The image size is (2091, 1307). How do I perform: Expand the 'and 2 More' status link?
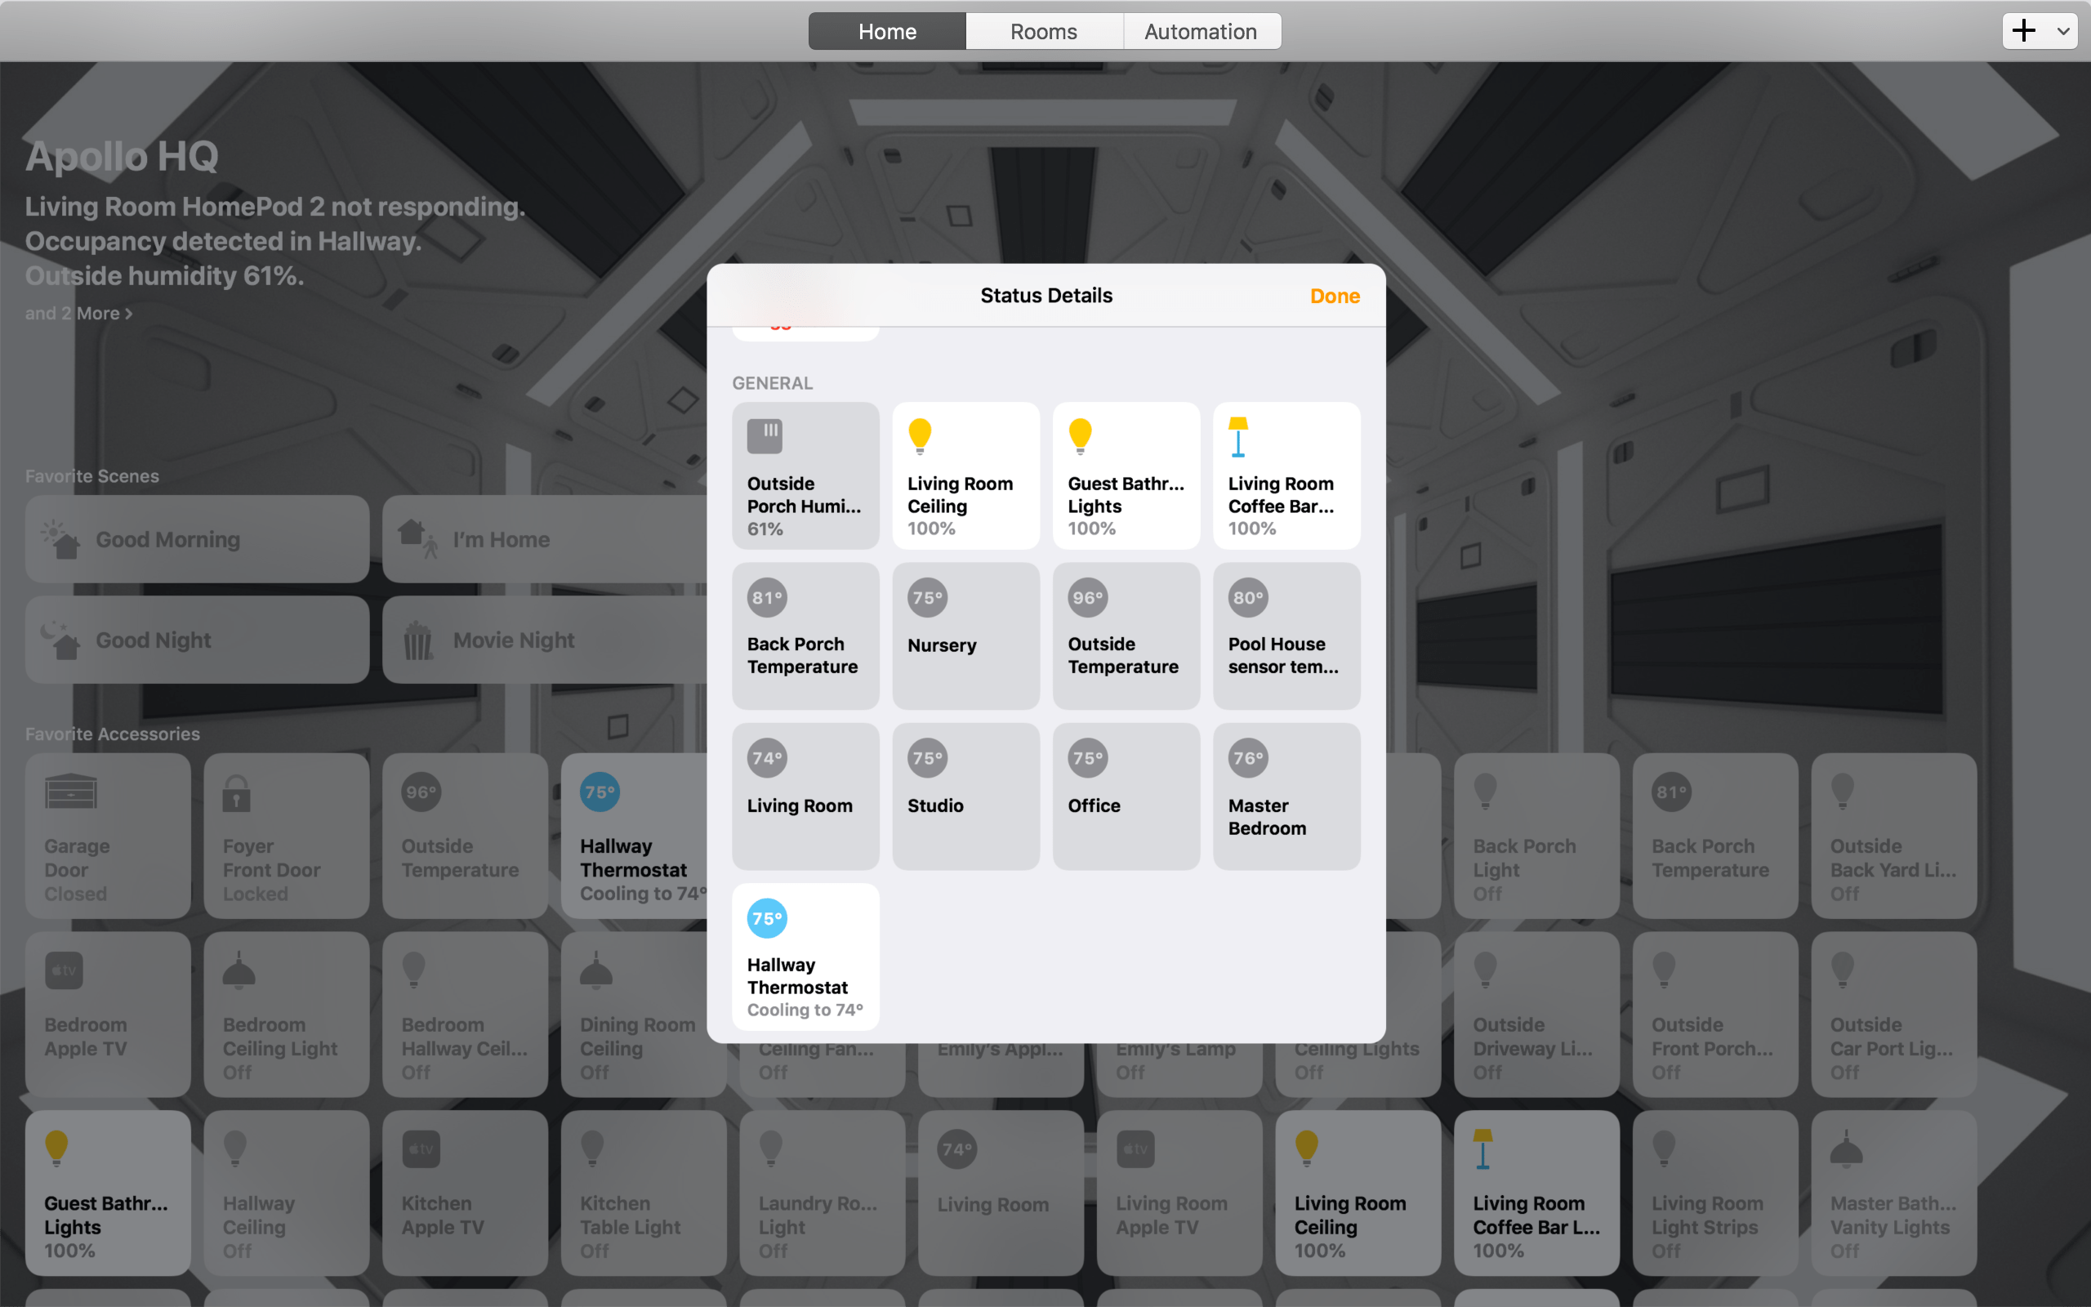(x=78, y=313)
